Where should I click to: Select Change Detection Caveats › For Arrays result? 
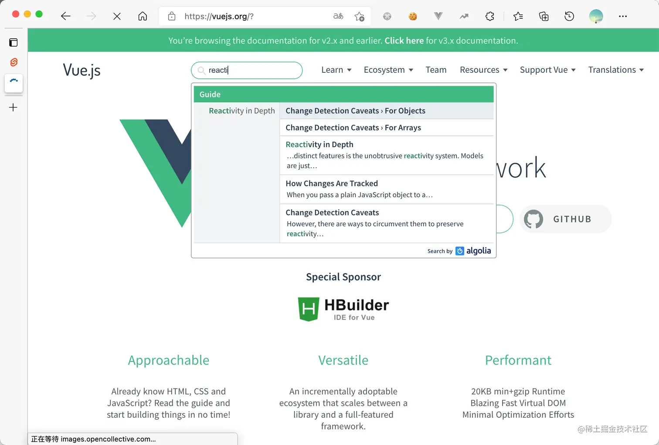coord(387,128)
